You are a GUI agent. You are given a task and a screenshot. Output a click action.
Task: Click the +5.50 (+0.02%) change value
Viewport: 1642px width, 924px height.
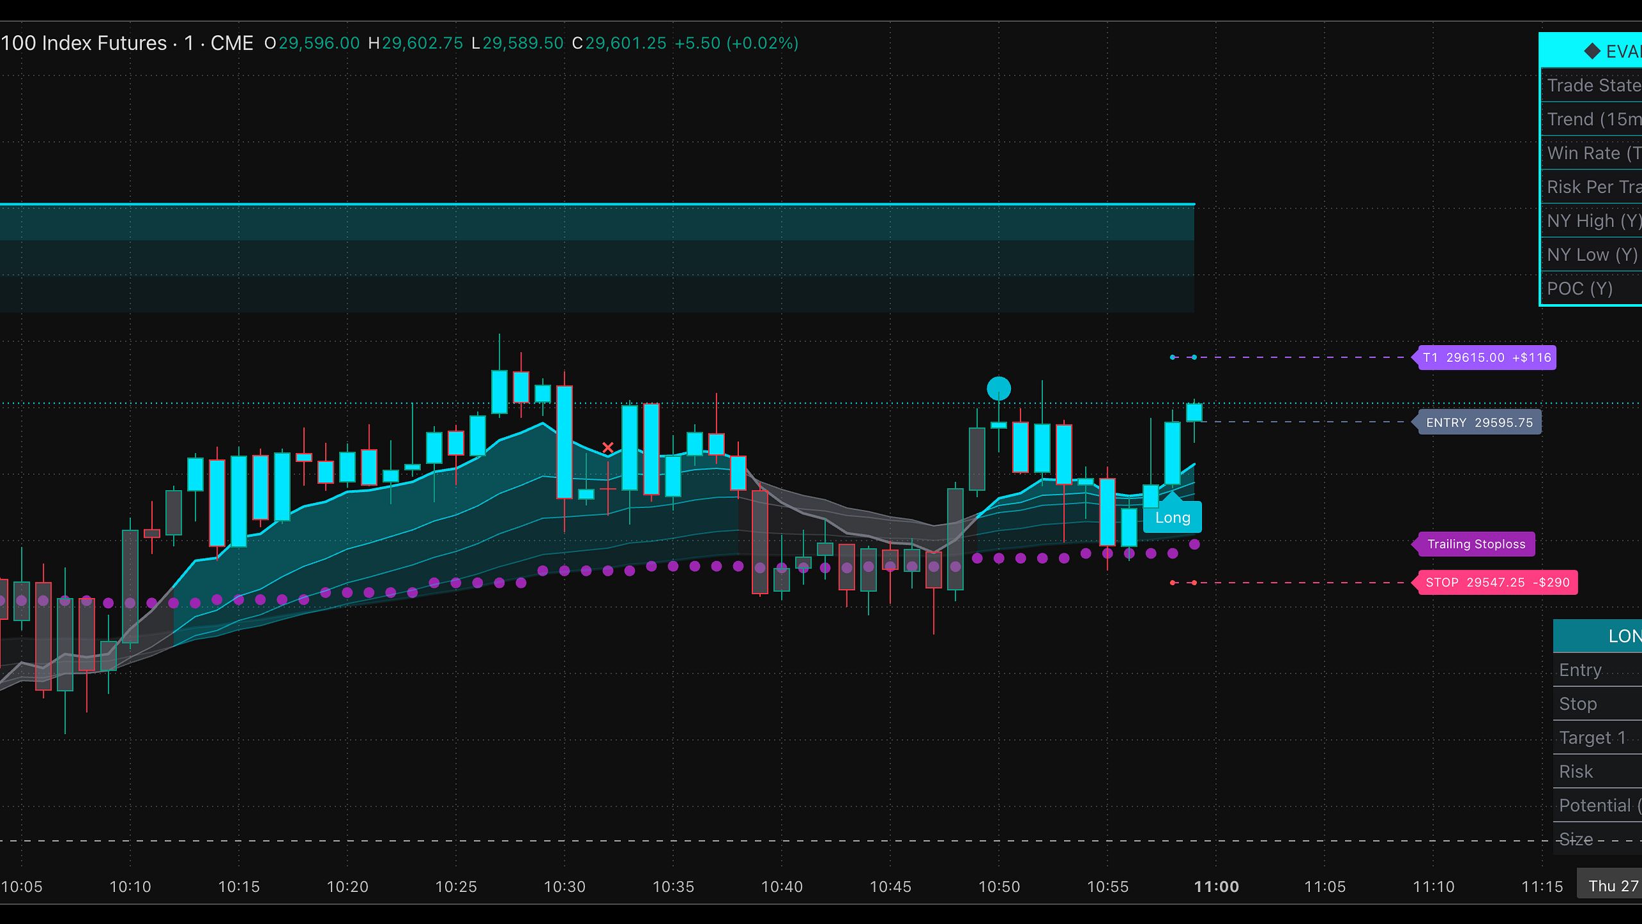point(736,43)
